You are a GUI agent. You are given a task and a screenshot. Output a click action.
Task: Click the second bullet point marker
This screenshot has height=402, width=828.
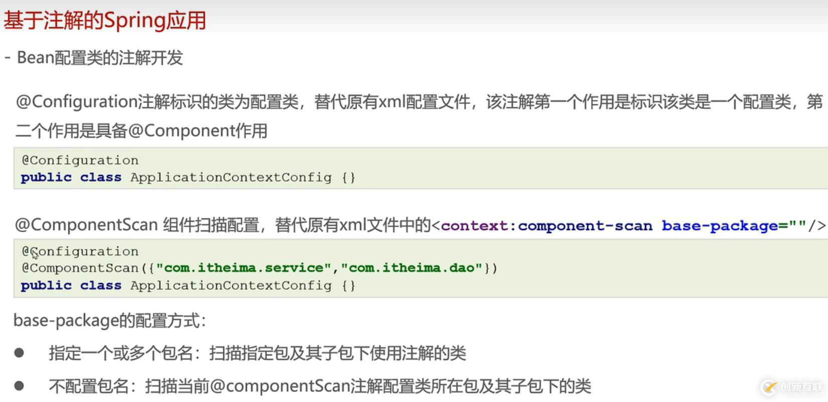[x=20, y=385]
